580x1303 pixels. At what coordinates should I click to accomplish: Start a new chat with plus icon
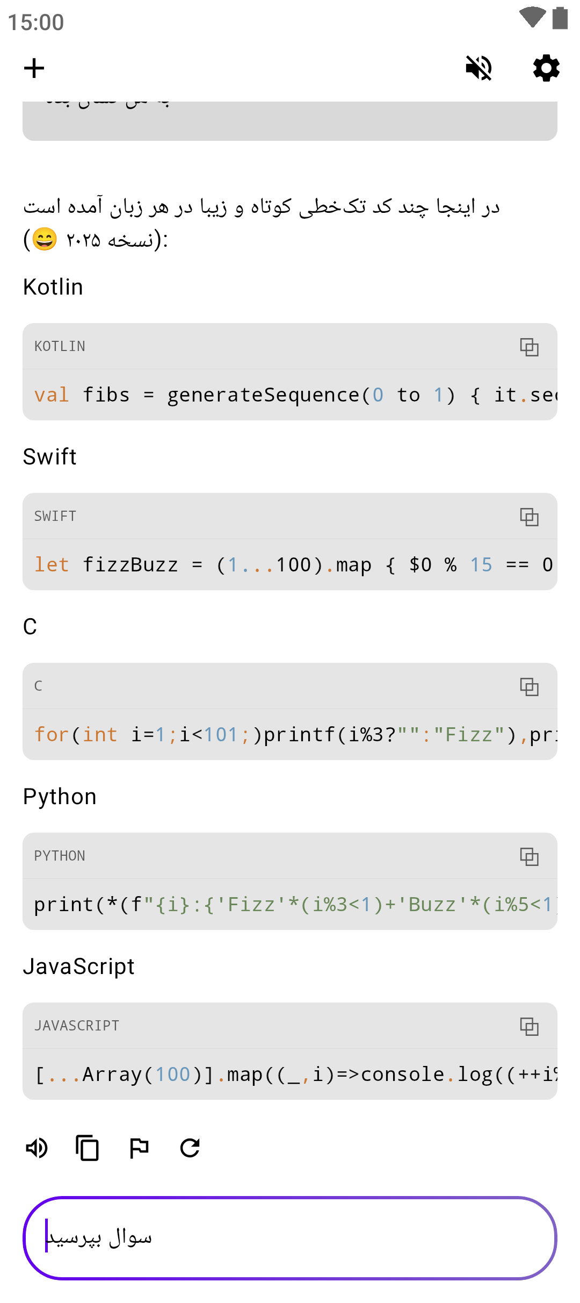(x=34, y=68)
